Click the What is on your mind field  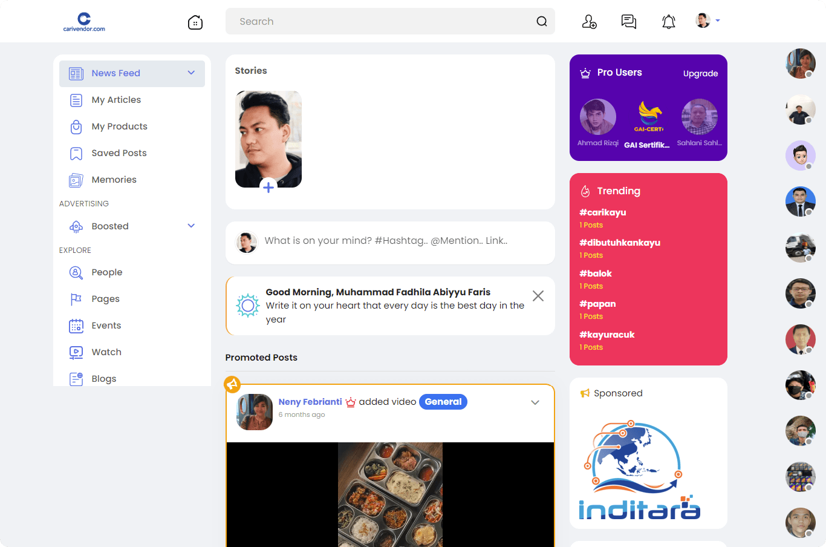(x=386, y=241)
